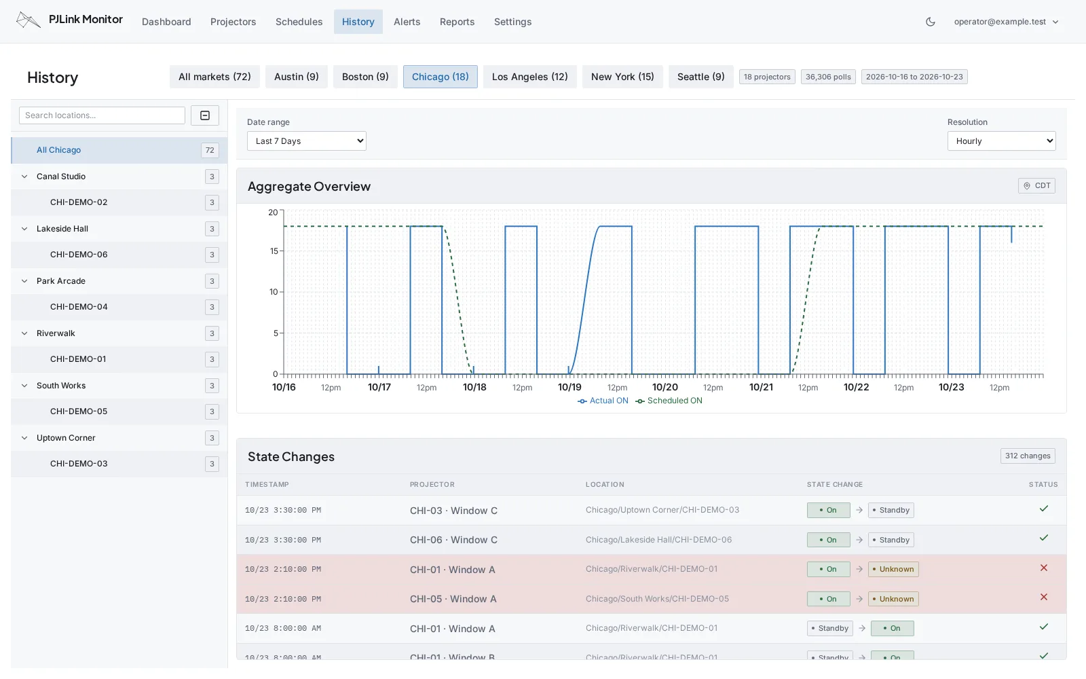The width and height of the screenshot is (1086, 679).
Task: Click the CDT timezone button
Action: tap(1036, 185)
